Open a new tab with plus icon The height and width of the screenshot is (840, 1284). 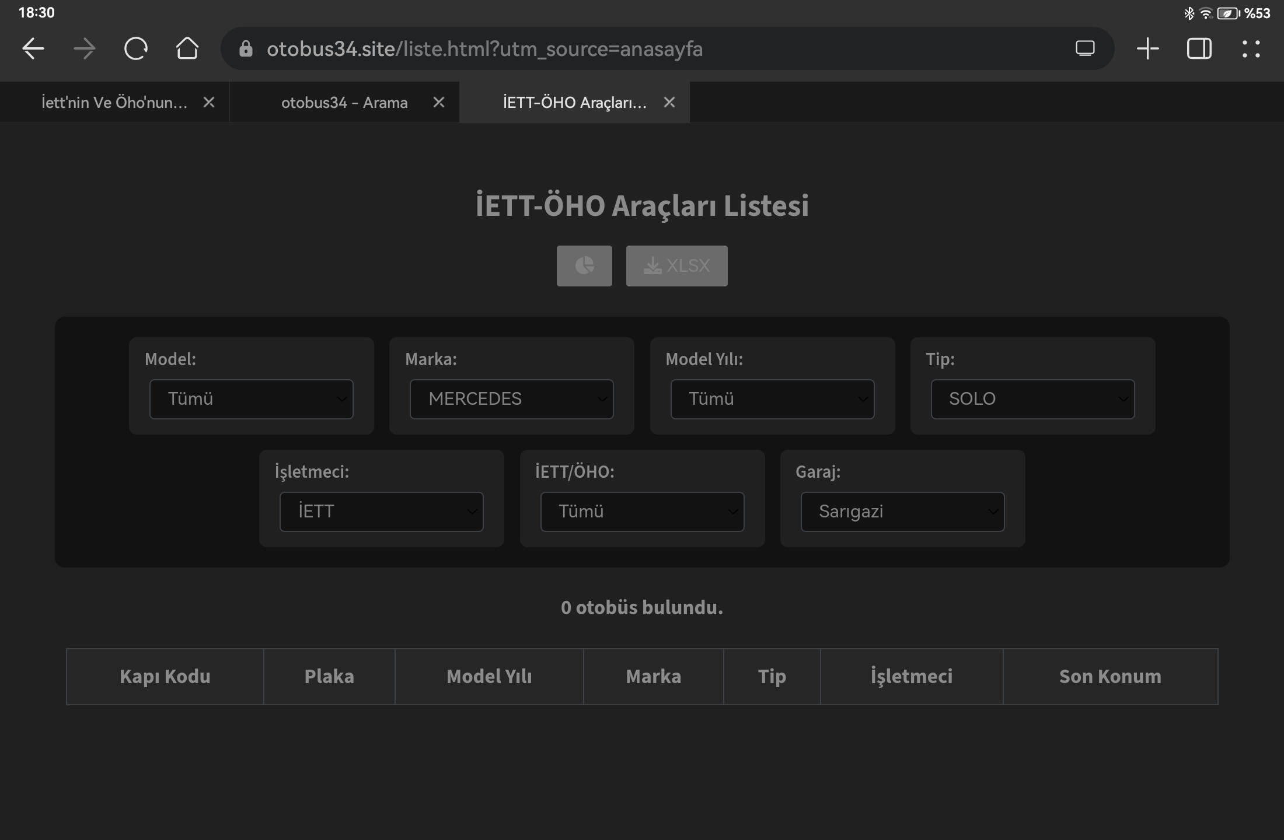click(x=1147, y=48)
